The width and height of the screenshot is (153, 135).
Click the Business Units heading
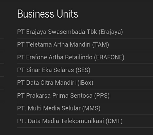(x=48, y=14)
